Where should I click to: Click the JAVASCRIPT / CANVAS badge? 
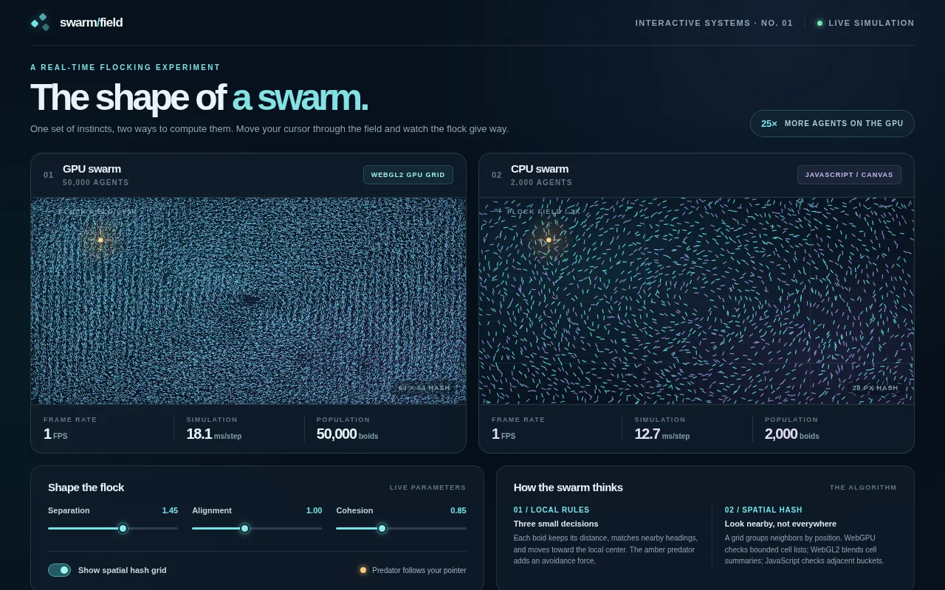coord(849,175)
